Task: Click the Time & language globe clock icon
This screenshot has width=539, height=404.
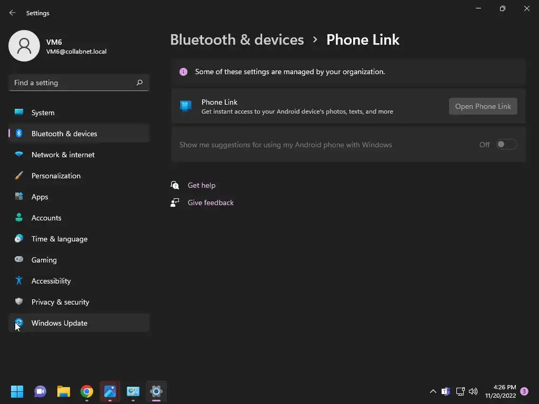Action: click(x=19, y=238)
